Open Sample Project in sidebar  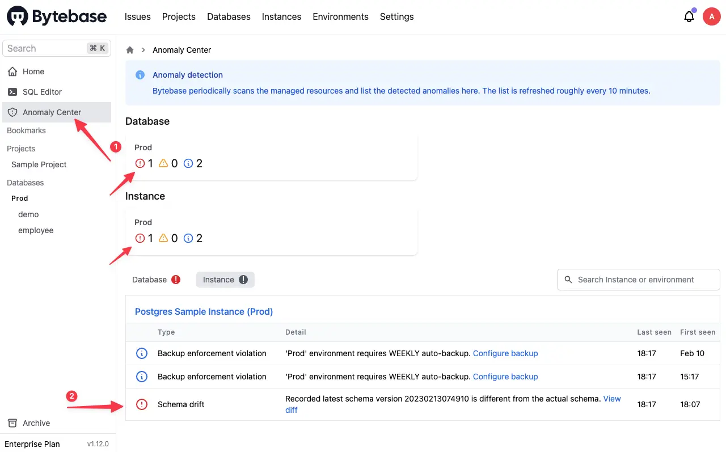click(39, 164)
